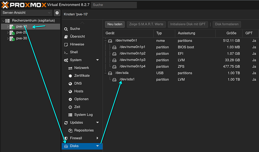This screenshot has height=152, width=259.
Task: Click the DNS globe icon
Action: [x=70, y=84]
